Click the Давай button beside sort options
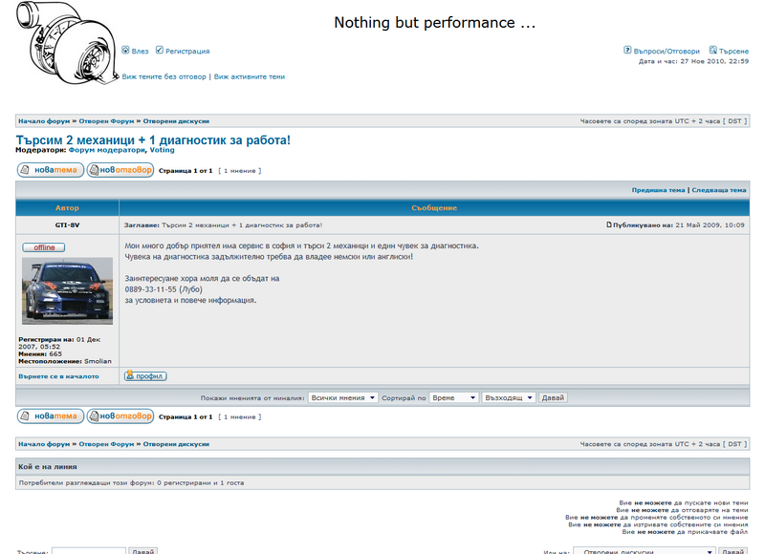 [553, 397]
